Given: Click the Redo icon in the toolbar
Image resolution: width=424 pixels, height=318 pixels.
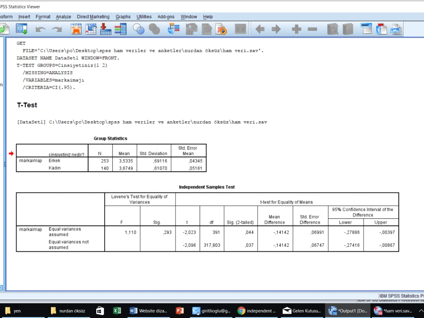Looking at the screenshot, I should [57, 29].
